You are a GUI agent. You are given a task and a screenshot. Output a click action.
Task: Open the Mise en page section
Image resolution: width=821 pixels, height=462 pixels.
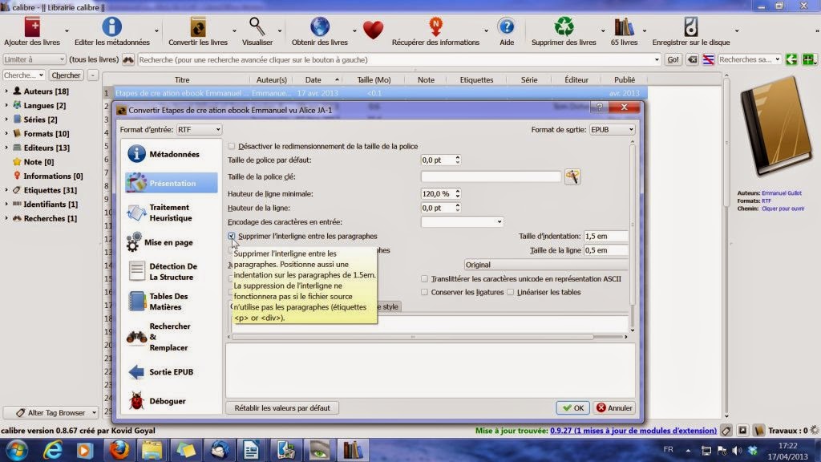coord(172,242)
